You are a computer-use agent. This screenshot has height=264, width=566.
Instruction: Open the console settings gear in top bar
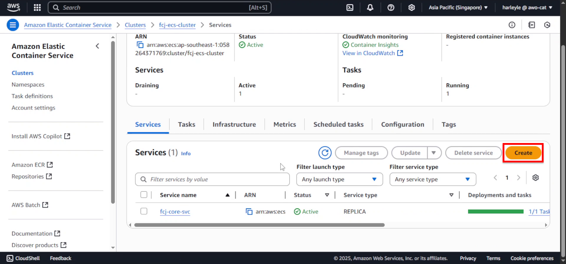click(412, 8)
